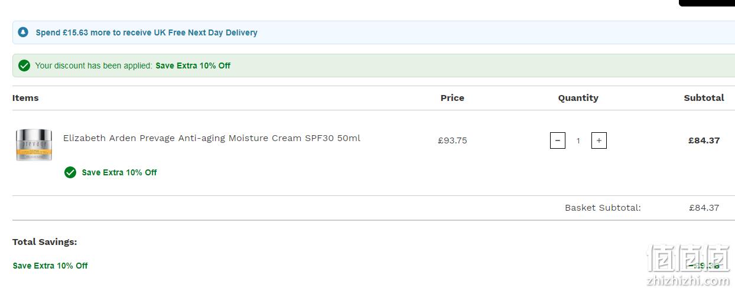Click the Basket Subtotal label
The height and width of the screenshot is (291, 735).
tap(603, 208)
